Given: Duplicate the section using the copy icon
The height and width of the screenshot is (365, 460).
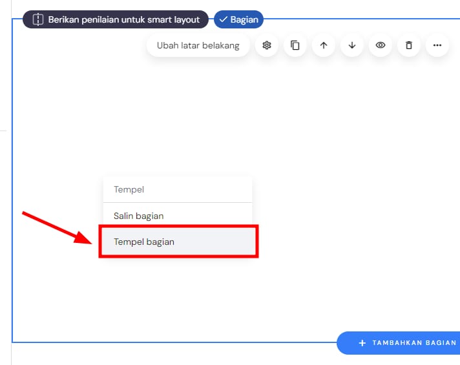Looking at the screenshot, I should click(x=295, y=45).
